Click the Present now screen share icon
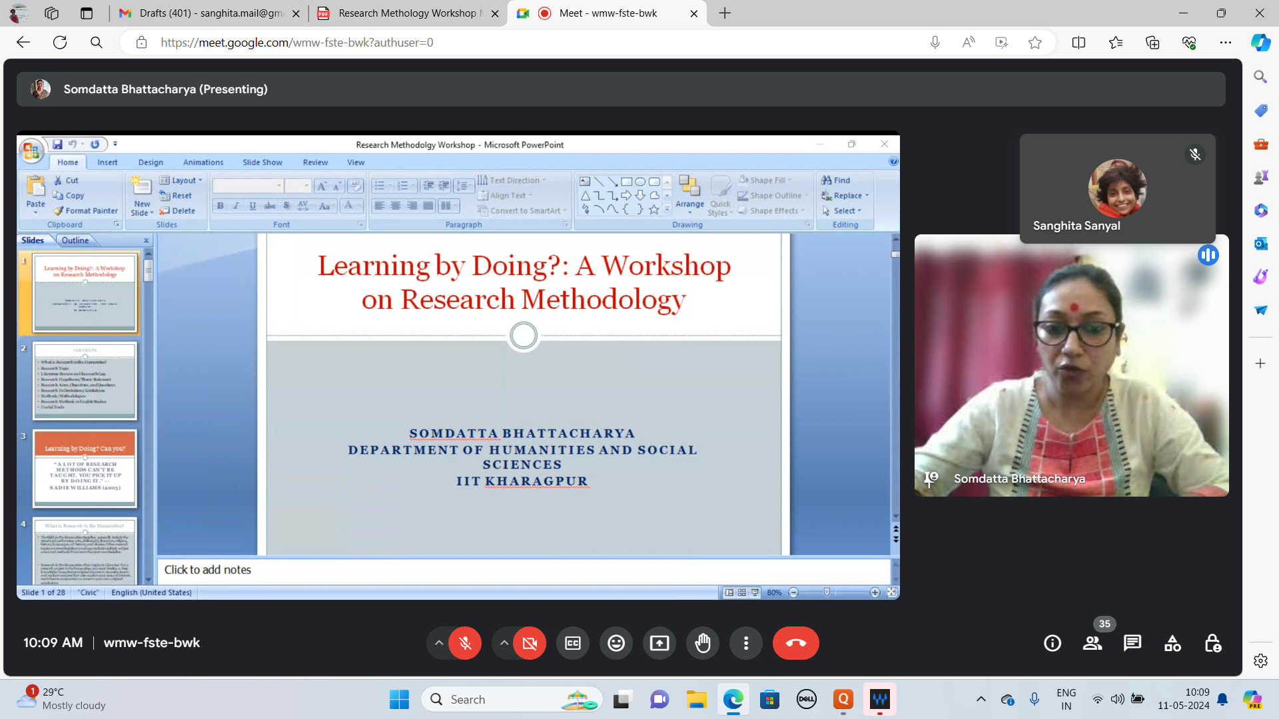The height and width of the screenshot is (719, 1279). point(659,643)
